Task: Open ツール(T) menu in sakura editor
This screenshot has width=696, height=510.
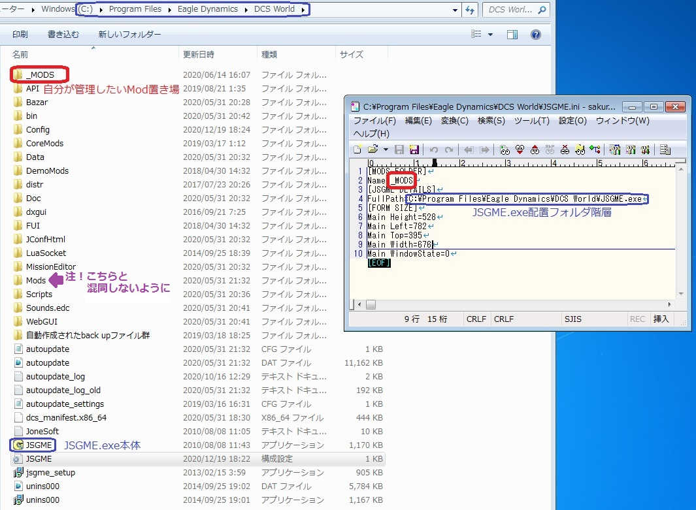Action: point(532,121)
